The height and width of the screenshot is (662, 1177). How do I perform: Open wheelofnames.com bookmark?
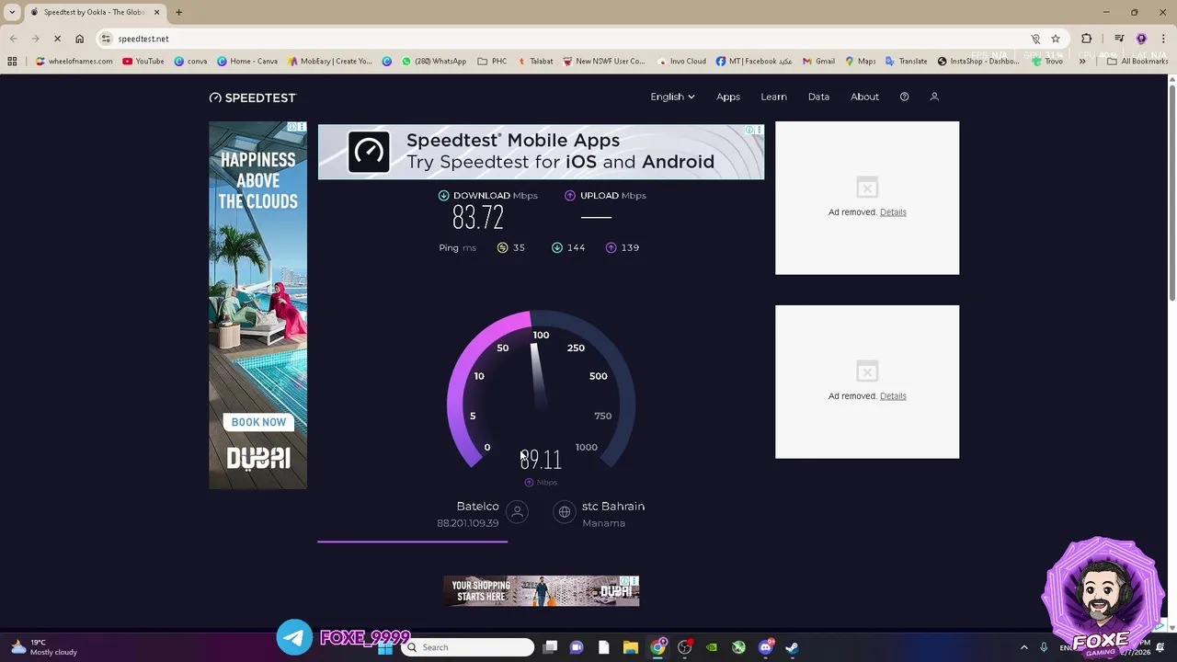tap(74, 61)
